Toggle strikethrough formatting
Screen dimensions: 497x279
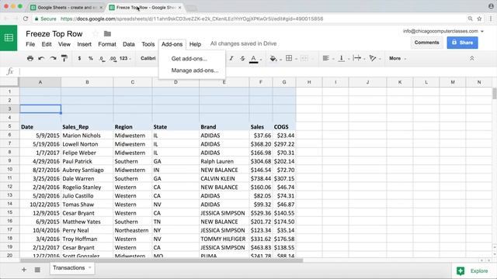pos(242,58)
